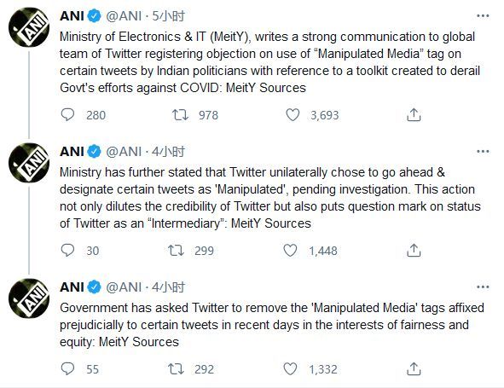Screen dimensions: 504x388
Task: Share the third tweet about fairness and equity
Action: [x=414, y=369]
